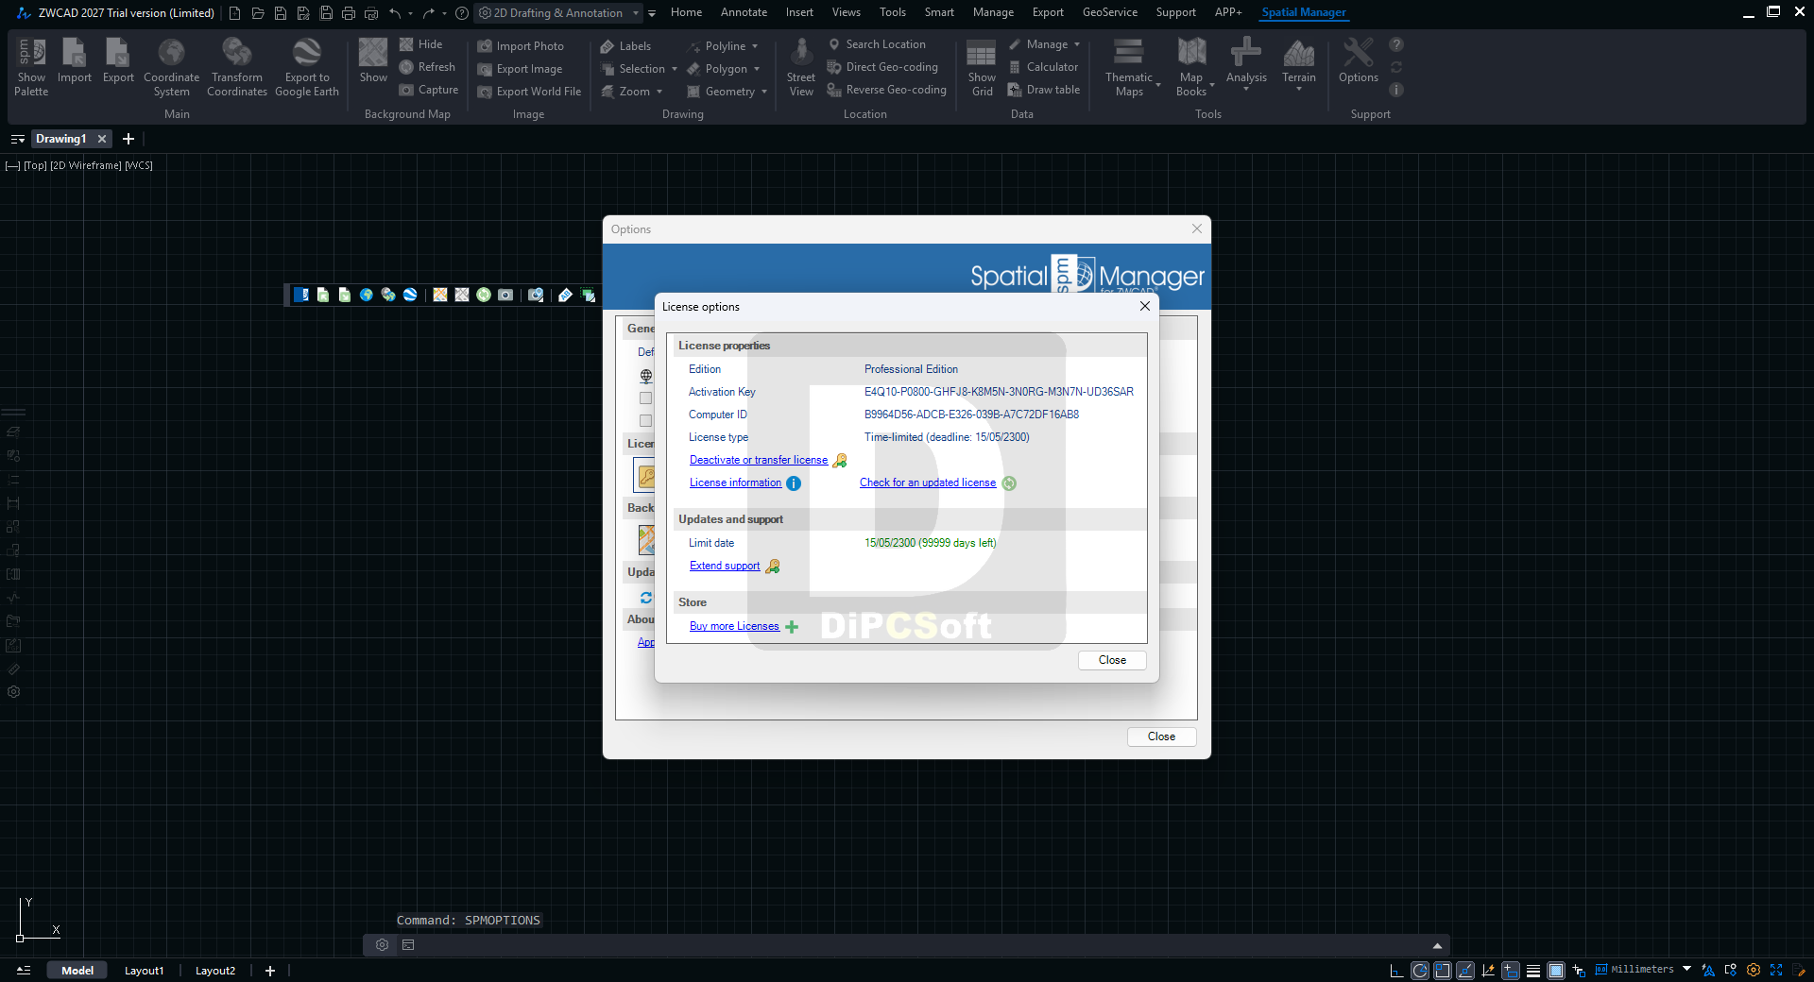Viewport: 1814px width, 982px height.
Task: Switch to the Annotate ribbon tab
Action: [744, 12]
